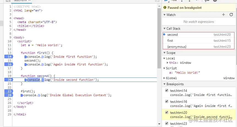Open the test.html:15 location link

pyautogui.click(x=222, y=41)
